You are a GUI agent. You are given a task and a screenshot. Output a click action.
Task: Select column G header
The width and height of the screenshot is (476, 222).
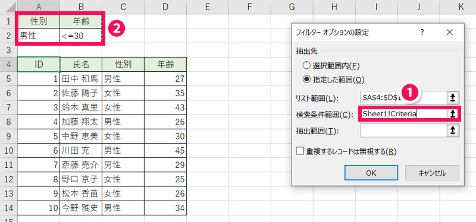point(292,7)
